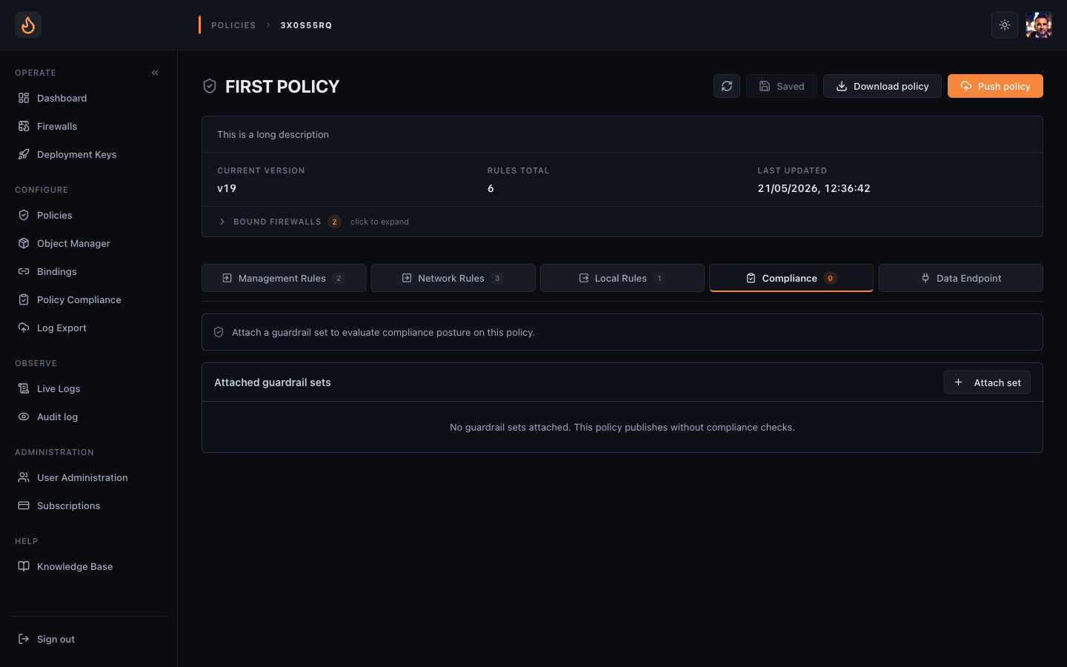1067x667 pixels.
Task: Open Live Logs text link
Action: pyautogui.click(x=59, y=388)
